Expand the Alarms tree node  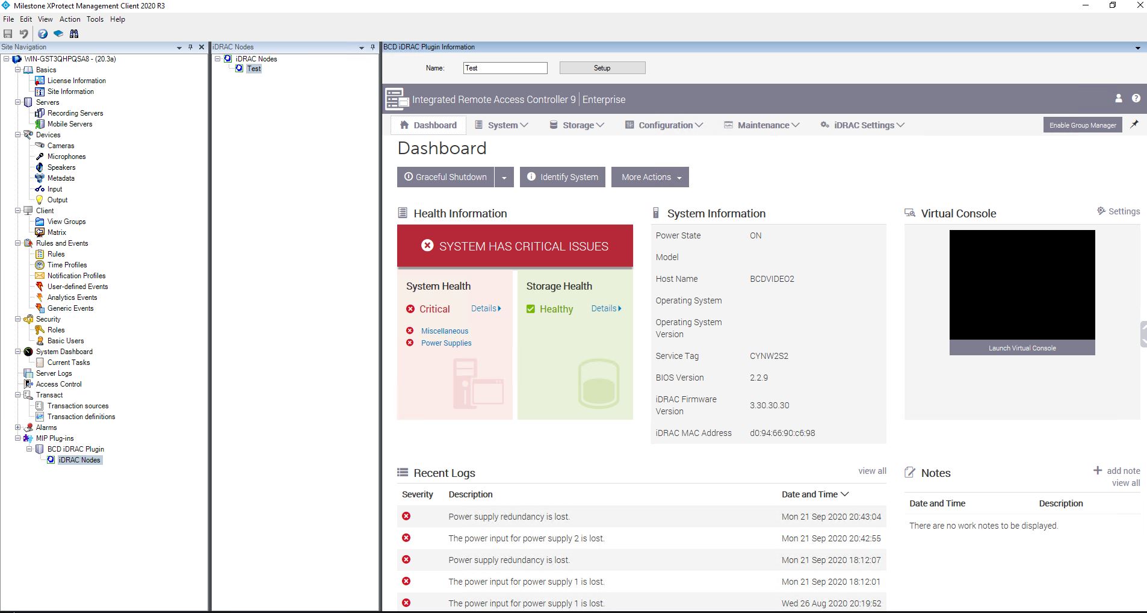(x=18, y=428)
